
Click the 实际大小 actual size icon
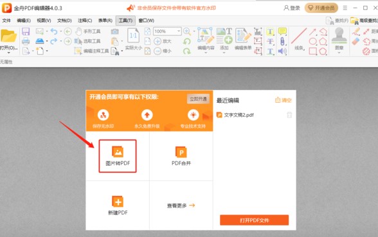[x=133, y=40]
